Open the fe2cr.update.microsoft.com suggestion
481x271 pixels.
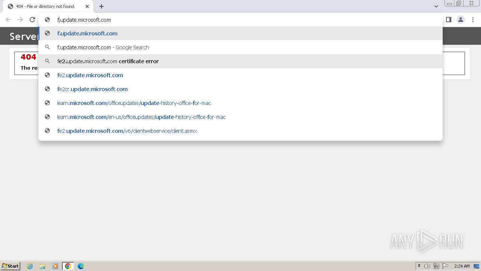[240, 89]
